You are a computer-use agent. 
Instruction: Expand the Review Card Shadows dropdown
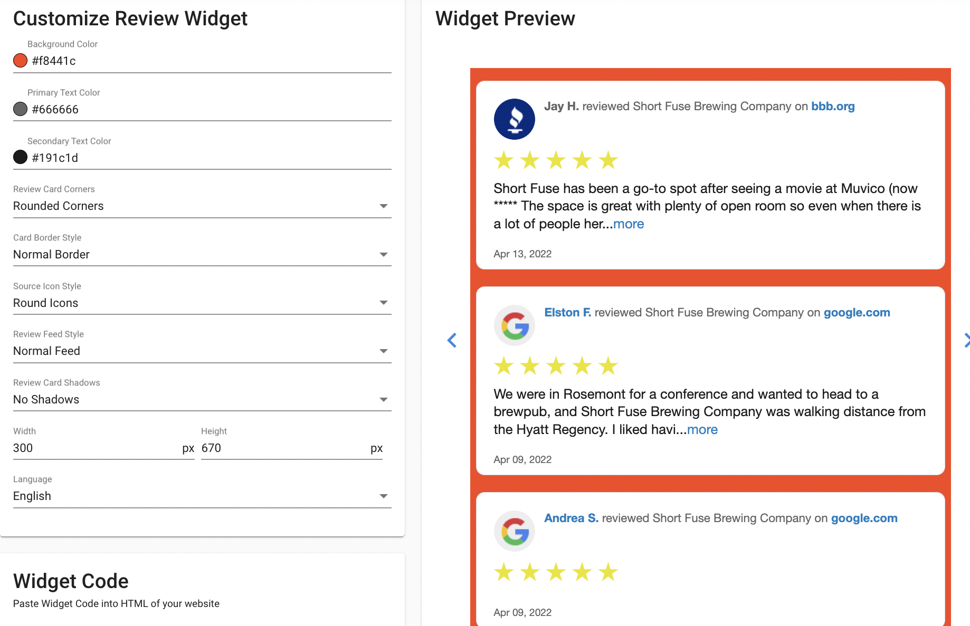tap(202, 400)
